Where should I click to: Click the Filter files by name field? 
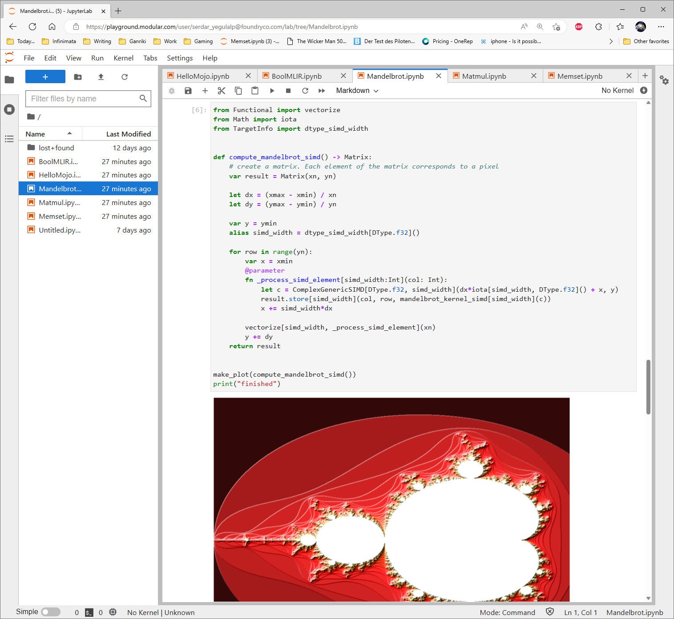tap(85, 99)
